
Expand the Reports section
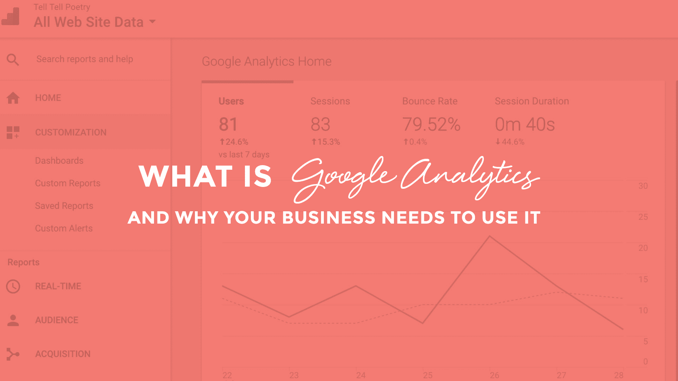(x=23, y=262)
